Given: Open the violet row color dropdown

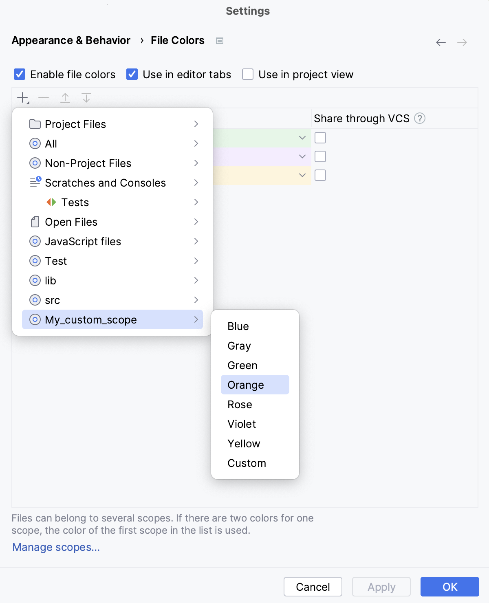Looking at the screenshot, I should 302,156.
